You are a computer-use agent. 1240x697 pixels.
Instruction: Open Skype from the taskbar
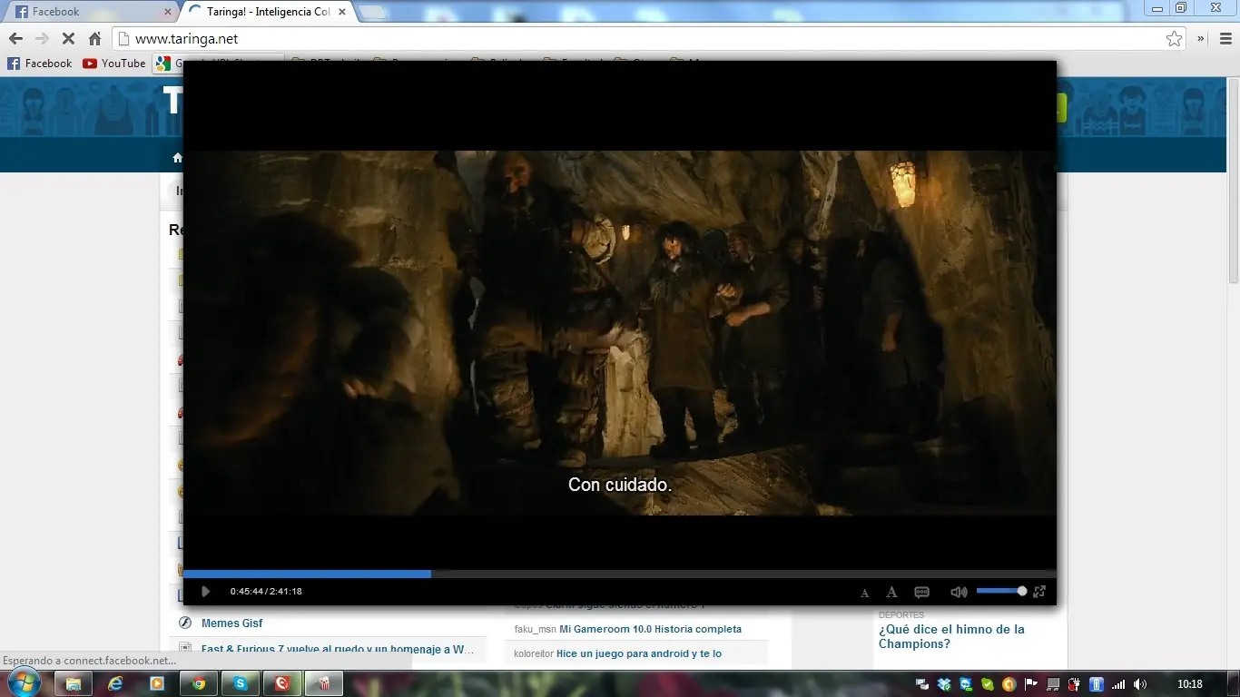click(x=241, y=683)
